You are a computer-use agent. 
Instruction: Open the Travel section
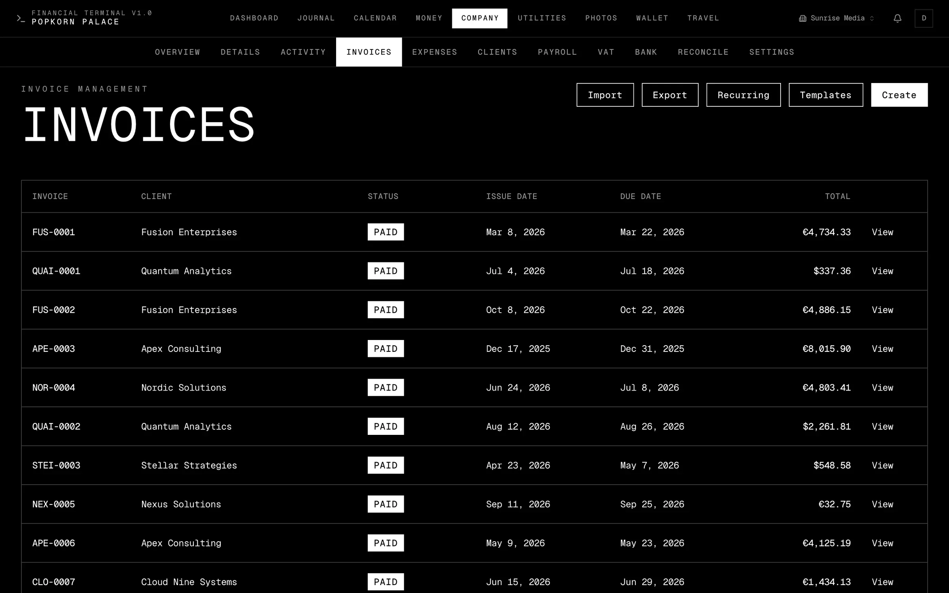(703, 18)
